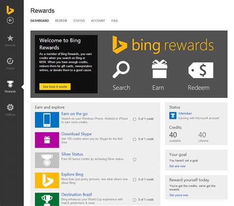Open Interests star icon in sidebar

[x=10, y=38]
